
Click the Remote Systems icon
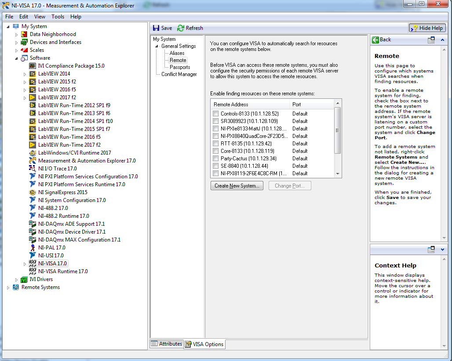pyautogui.click(x=16, y=287)
